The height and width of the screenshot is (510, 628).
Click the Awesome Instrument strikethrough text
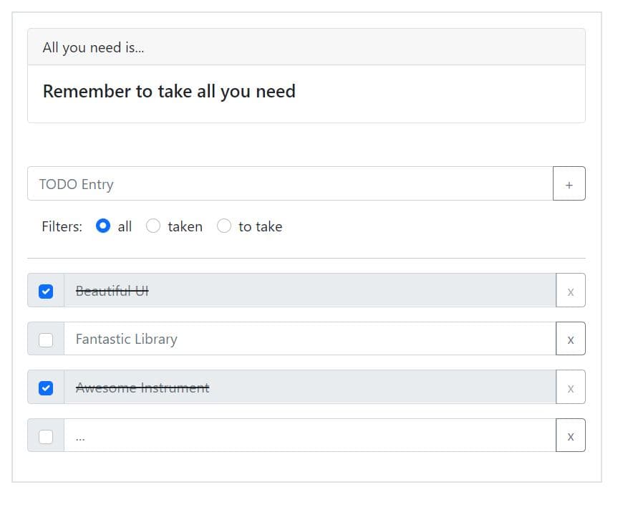(142, 388)
